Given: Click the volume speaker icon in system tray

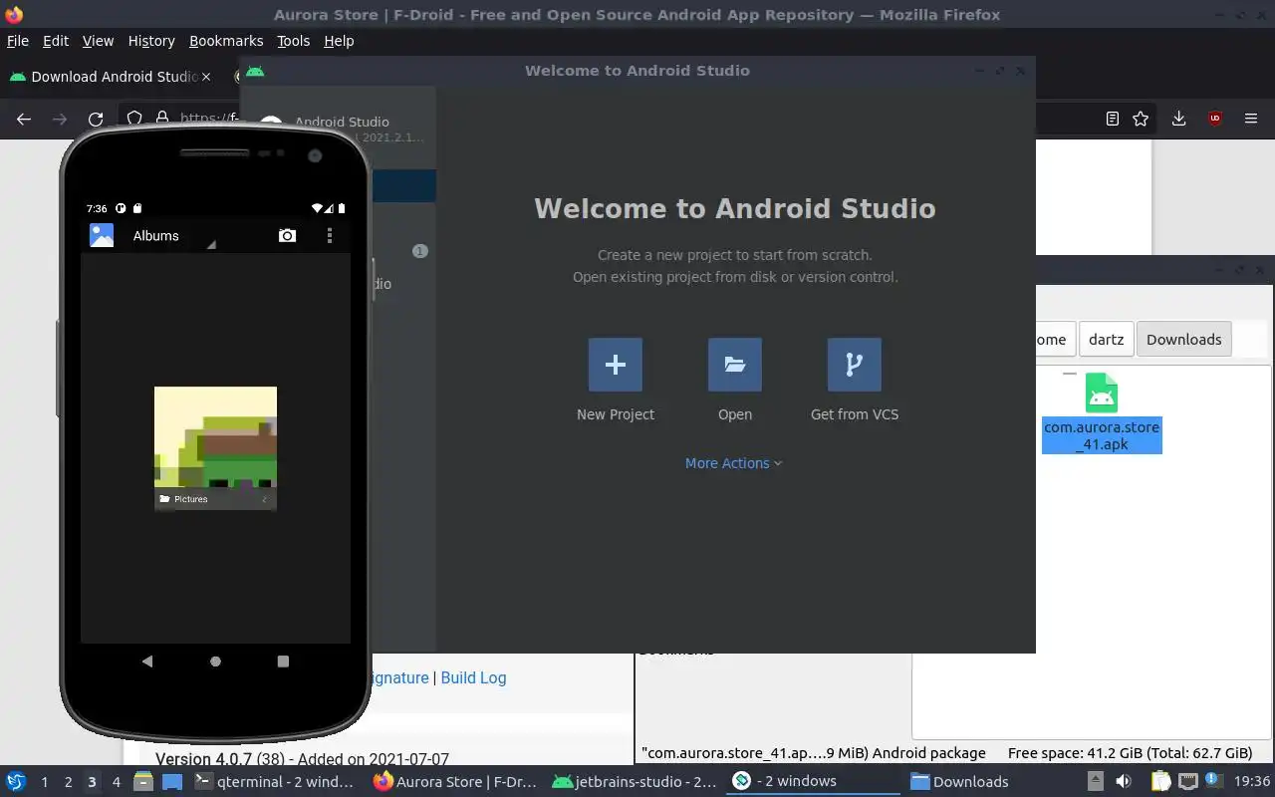Looking at the screenshot, I should [1123, 782].
